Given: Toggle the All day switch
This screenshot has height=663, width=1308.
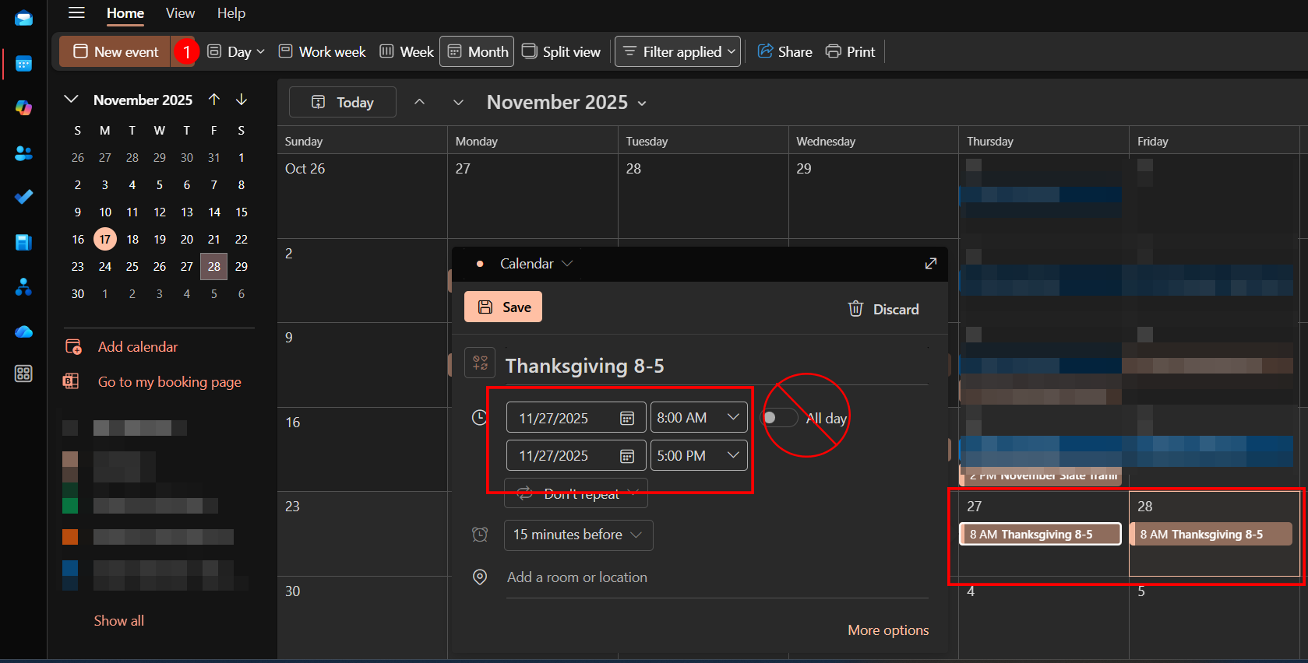Looking at the screenshot, I should [780, 418].
